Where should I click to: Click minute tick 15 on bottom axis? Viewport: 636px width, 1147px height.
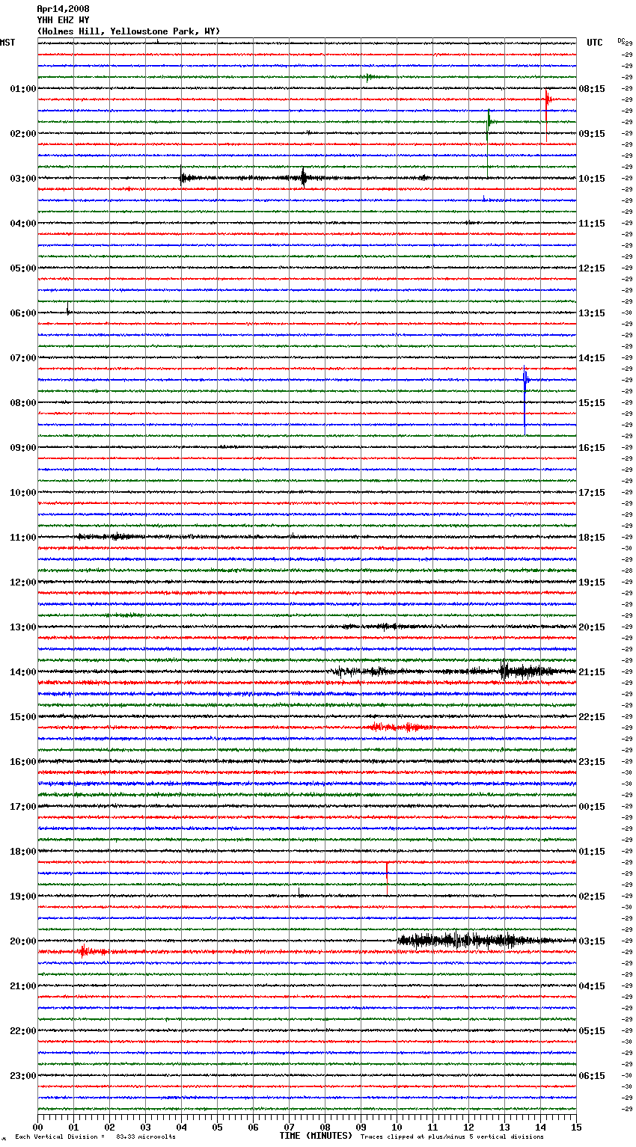tap(576, 1127)
